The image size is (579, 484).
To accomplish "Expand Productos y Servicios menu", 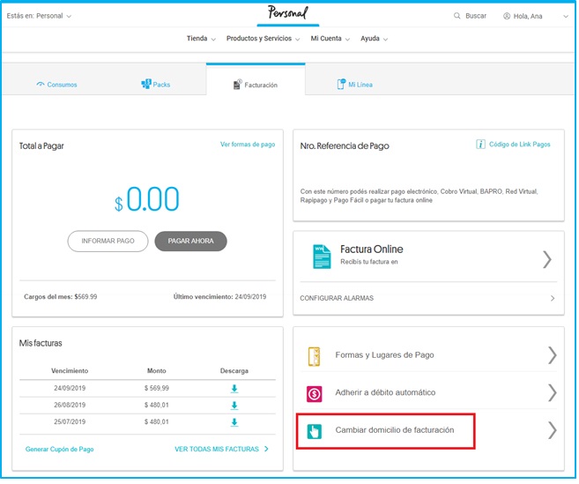I will click(264, 39).
